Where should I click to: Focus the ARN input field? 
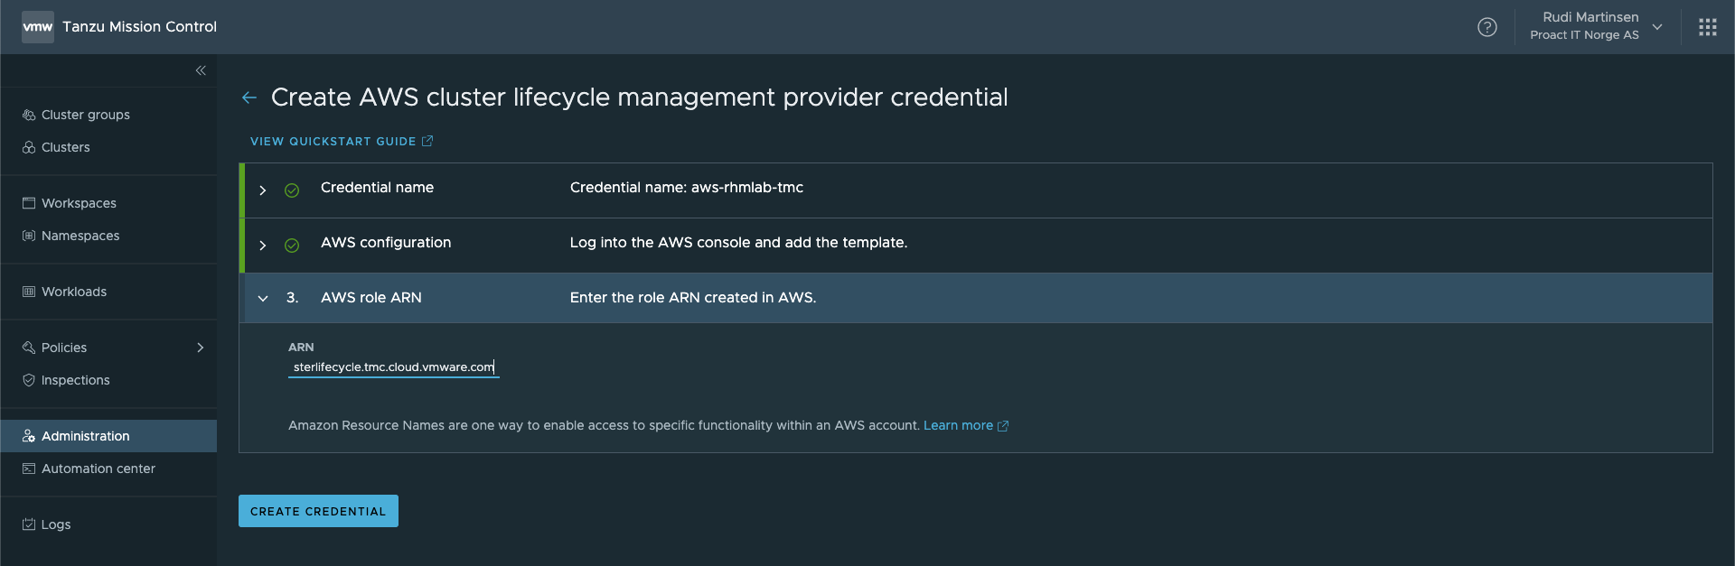point(394,367)
